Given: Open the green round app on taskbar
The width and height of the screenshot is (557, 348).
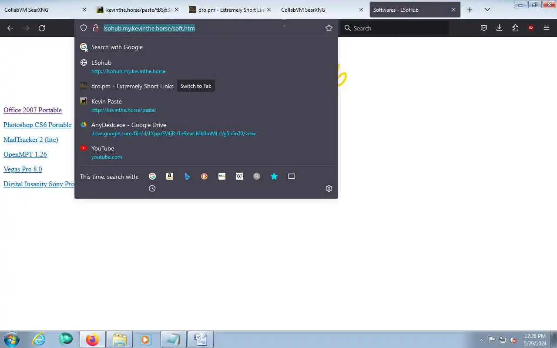Looking at the screenshot, I should click(66, 339).
